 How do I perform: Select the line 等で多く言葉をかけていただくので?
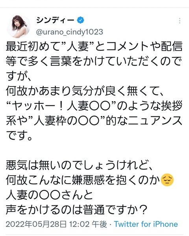coord(93,61)
